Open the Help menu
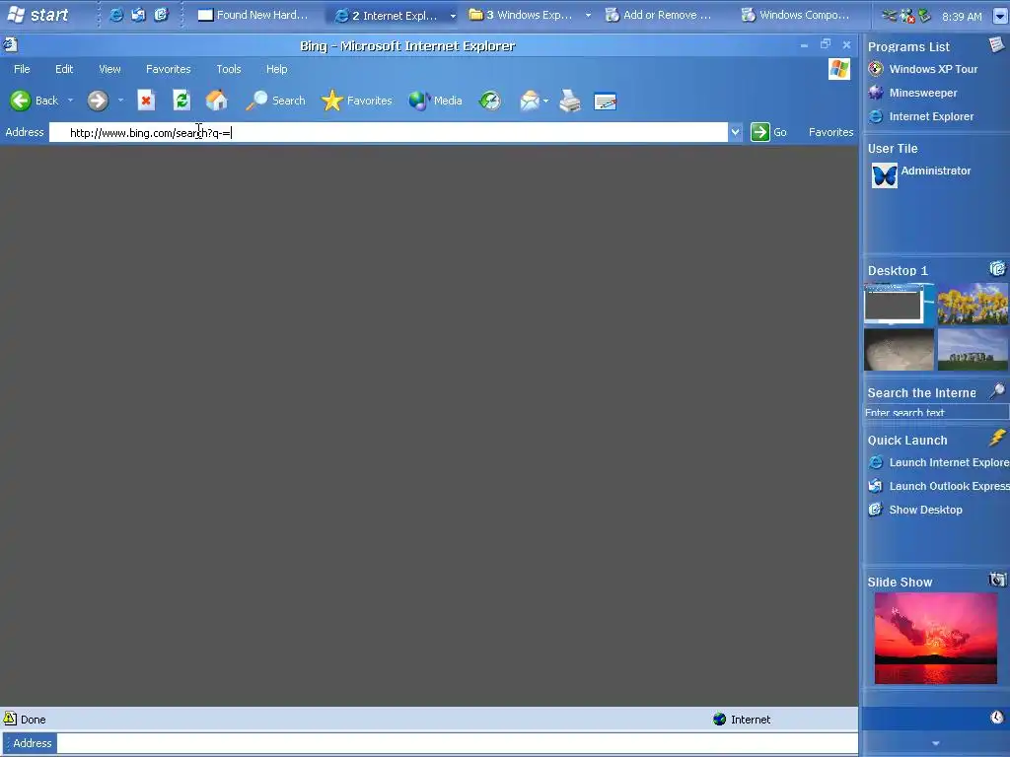This screenshot has height=757, width=1010. (x=277, y=69)
